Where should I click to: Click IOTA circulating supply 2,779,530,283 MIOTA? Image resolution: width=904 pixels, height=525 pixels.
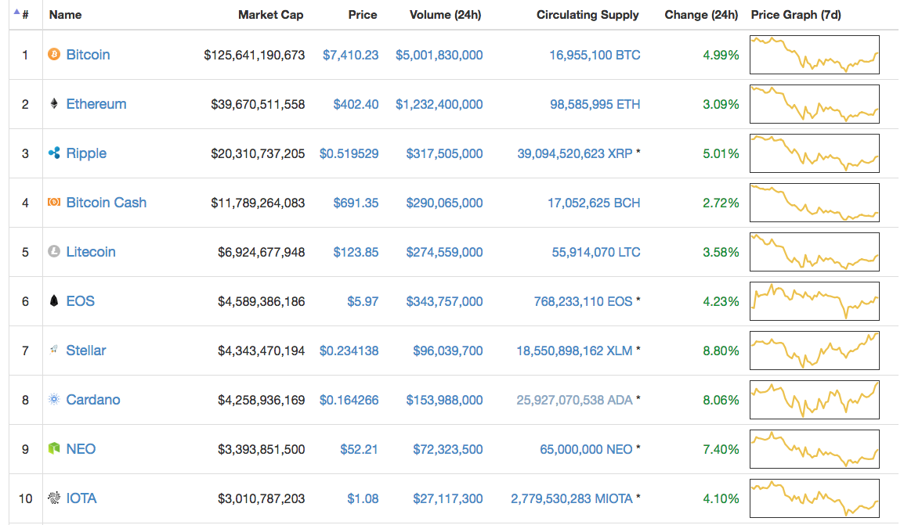[571, 498]
